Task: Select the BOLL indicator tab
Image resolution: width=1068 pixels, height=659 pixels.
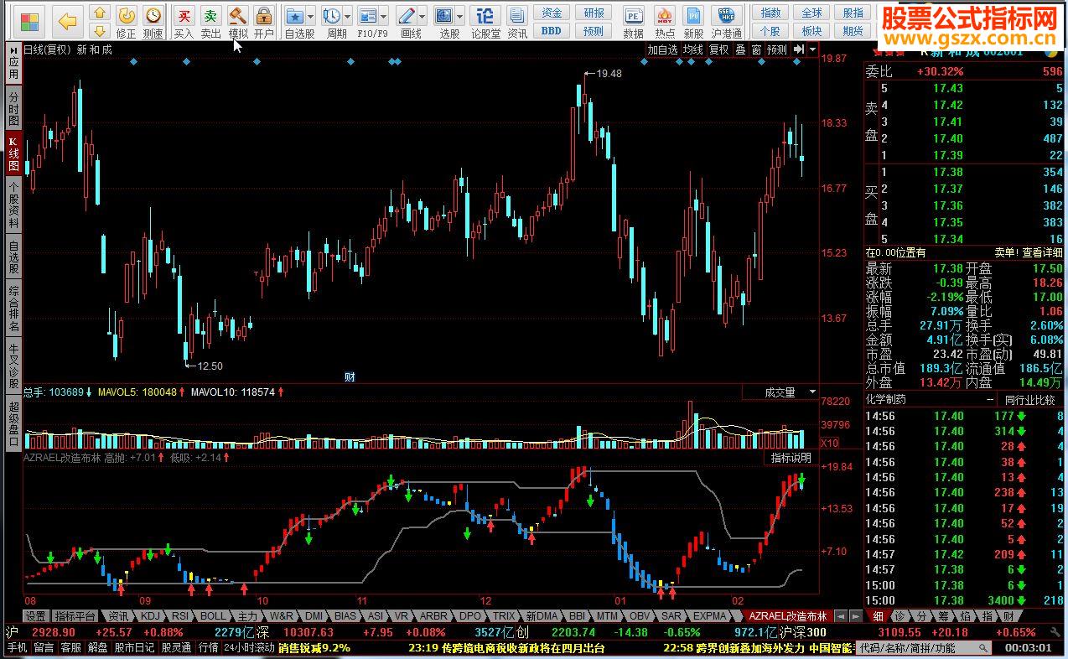Action: 212,616
